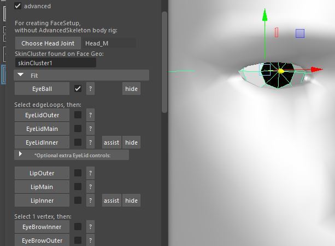
Task: Open the EyeLidOuter help question mark
Action: click(x=90, y=115)
